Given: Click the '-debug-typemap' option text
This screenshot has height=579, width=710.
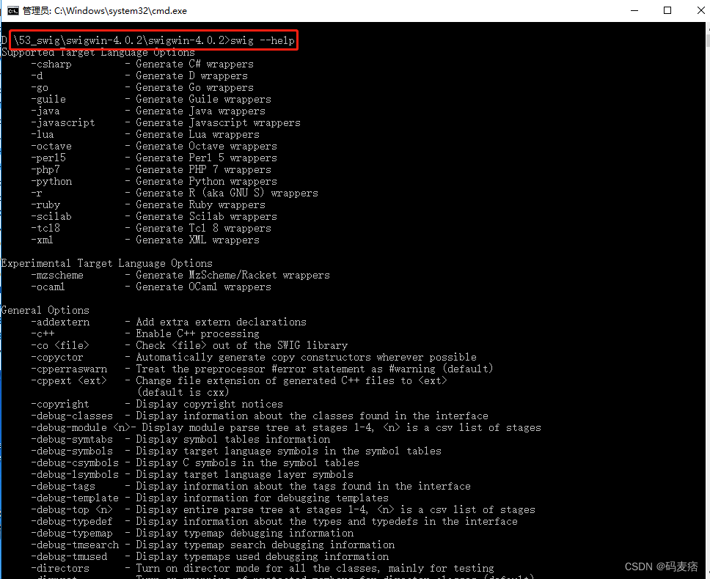Looking at the screenshot, I should pos(72,534).
